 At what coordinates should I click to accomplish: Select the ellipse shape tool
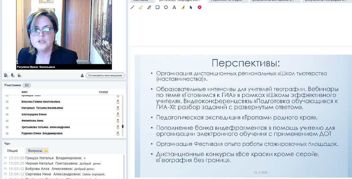click(166, 7)
